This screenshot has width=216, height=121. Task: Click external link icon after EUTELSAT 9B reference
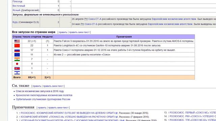tap(116, 113)
